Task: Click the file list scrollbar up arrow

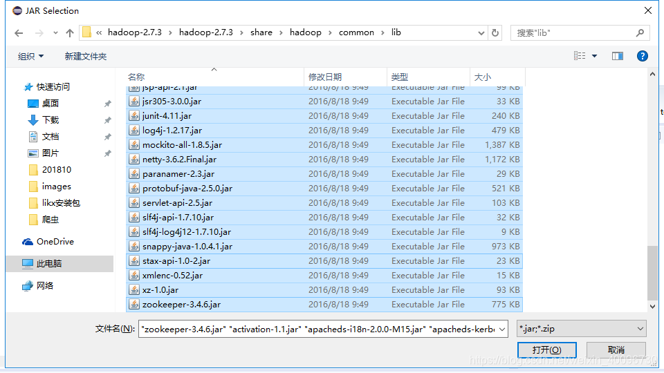Action: pos(652,75)
